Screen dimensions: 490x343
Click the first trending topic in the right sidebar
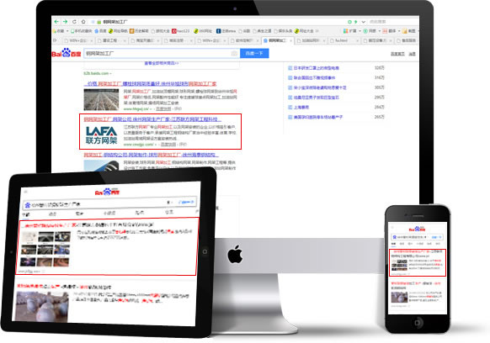[317, 68]
